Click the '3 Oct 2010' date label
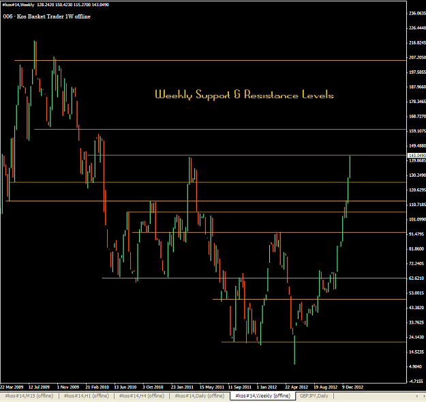This screenshot has width=426, height=402. pyautogui.click(x=153, y=387)
